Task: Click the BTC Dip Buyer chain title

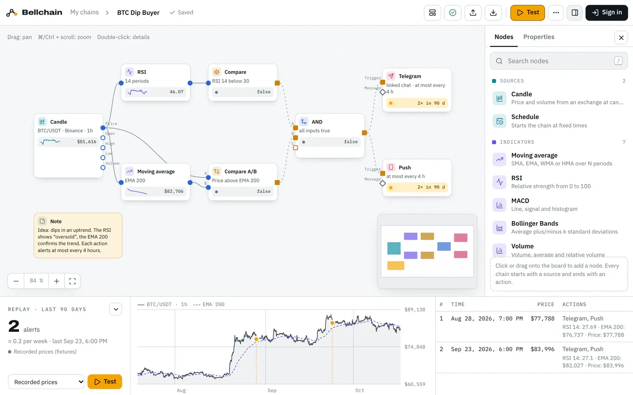Action: click(x=138, y=13)
